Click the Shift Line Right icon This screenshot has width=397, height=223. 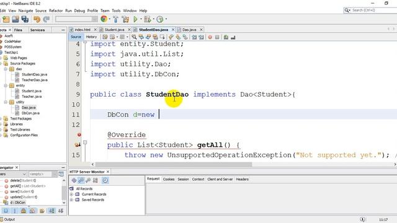click(x=201, y=37)
